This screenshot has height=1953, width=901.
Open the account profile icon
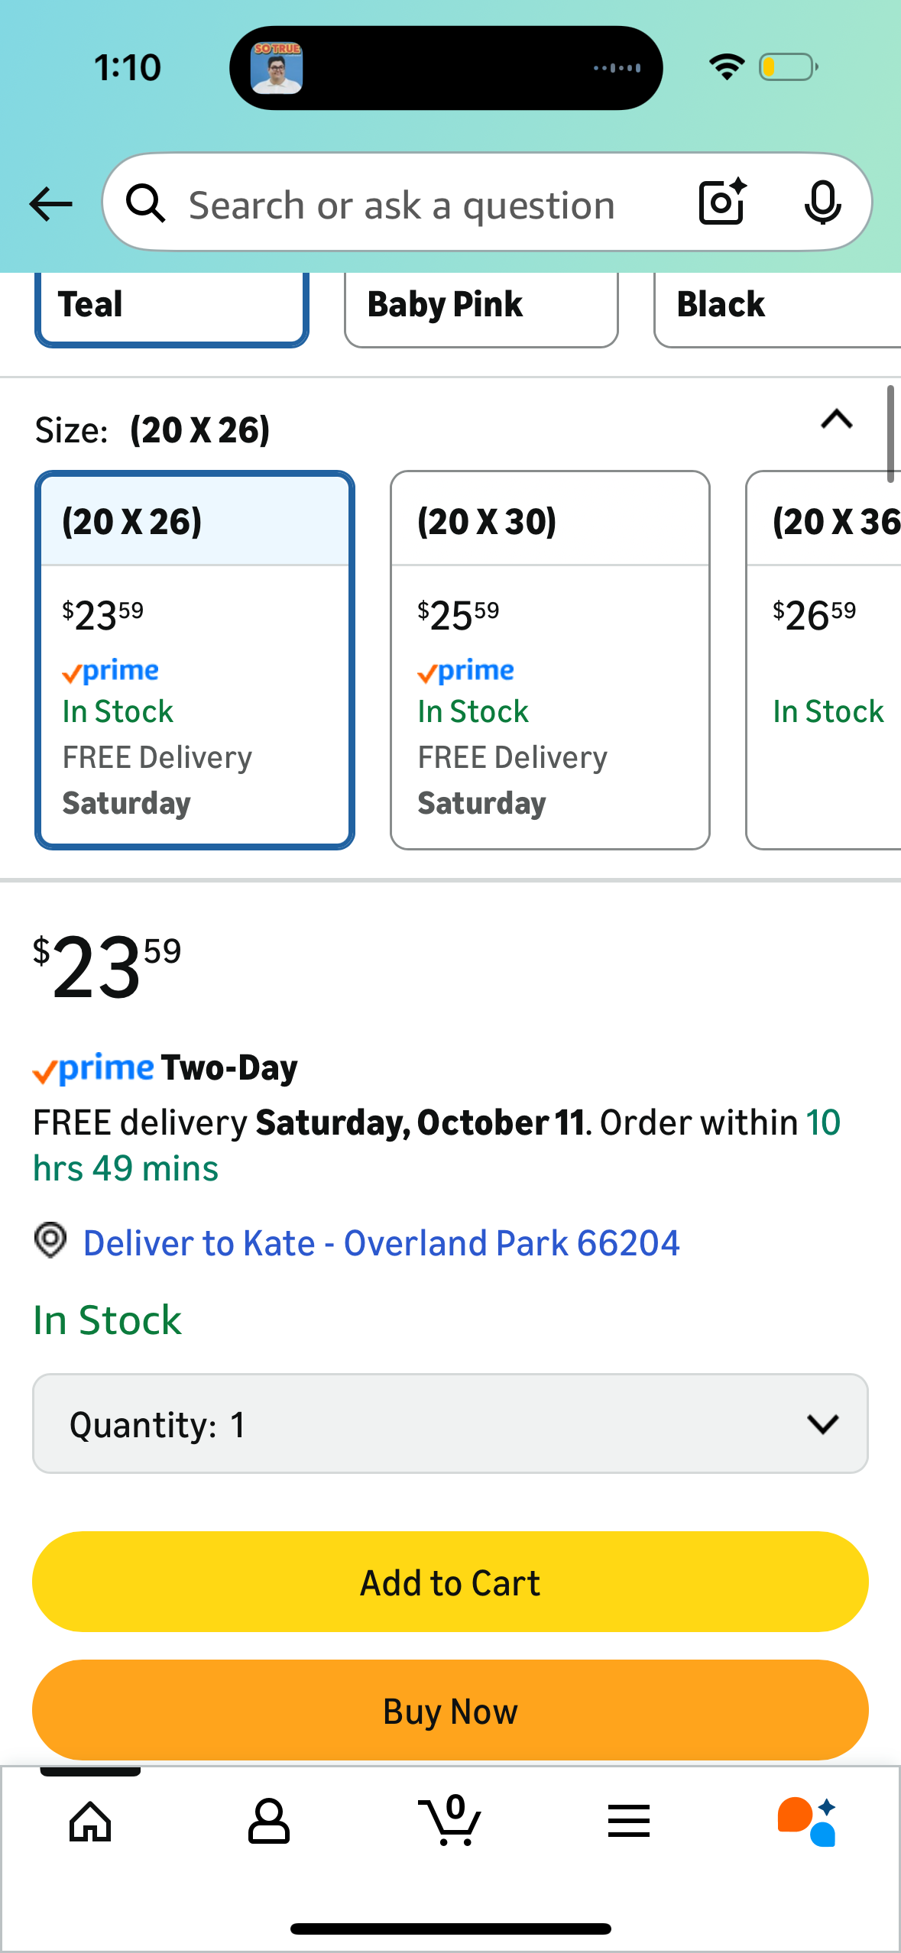pos(269,1822)
